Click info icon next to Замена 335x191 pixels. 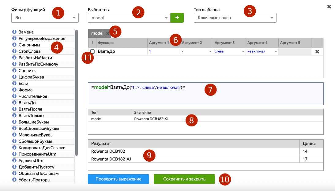point(14,32)
